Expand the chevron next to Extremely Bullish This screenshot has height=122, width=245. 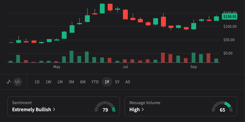[x=54, y=109]
